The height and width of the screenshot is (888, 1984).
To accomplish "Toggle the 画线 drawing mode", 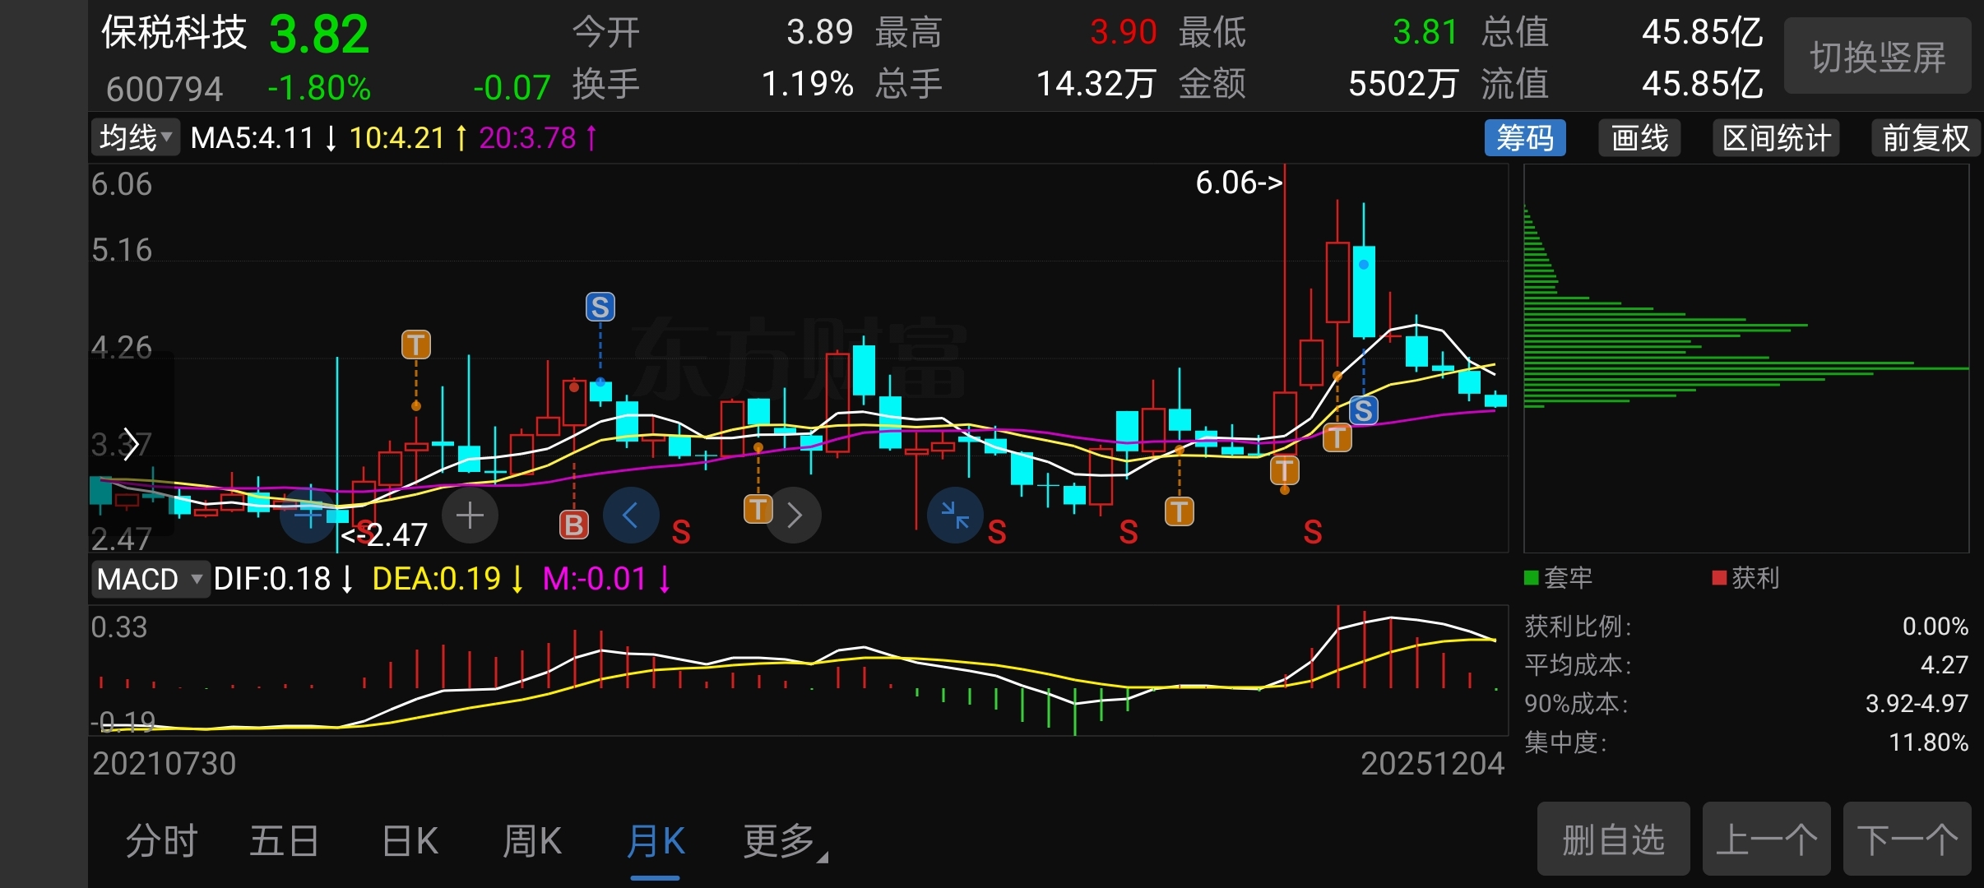I will pyautogui.click(x=1639, y=138).
